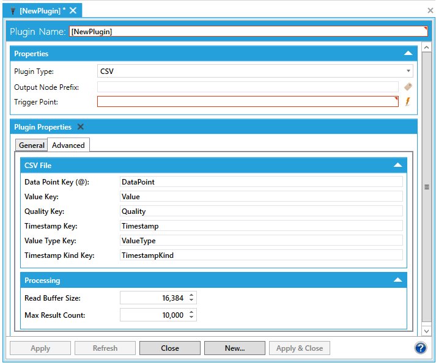
Task: Collapse the CSV File section
Action: [x=397, y=166]
